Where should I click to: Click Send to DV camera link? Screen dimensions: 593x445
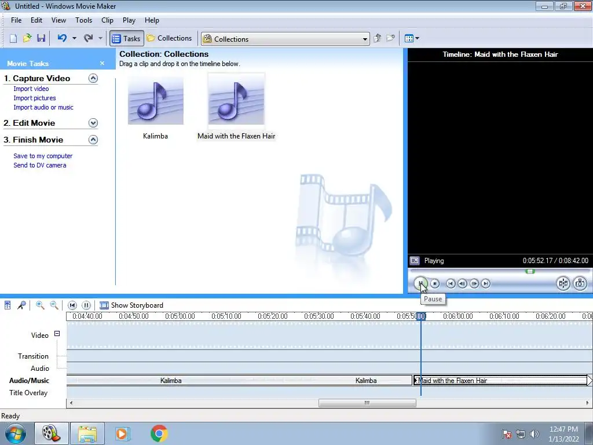coord(40,165)
